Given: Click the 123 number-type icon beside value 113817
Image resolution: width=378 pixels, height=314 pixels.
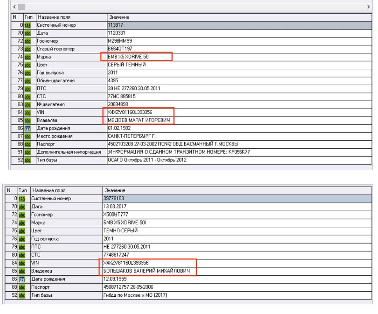Looking at the screenshot, I should (28, 25).
